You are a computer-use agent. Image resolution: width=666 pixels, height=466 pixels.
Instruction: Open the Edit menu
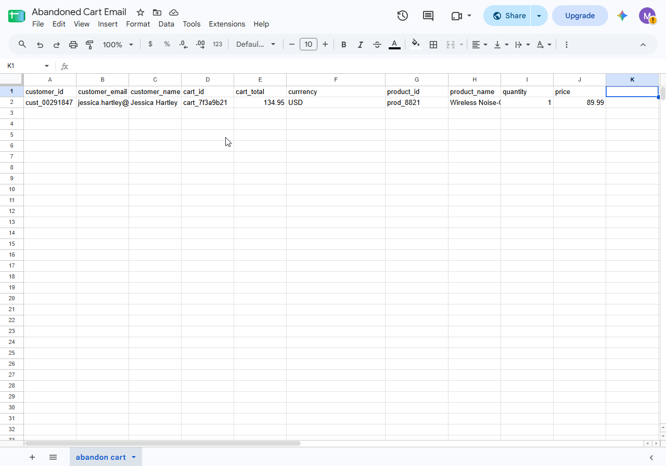(x=59, y=24)
